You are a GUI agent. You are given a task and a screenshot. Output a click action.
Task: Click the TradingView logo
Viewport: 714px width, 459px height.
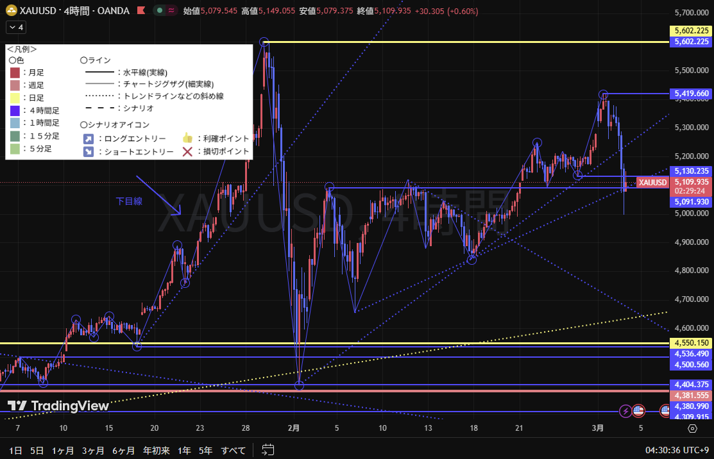[x=58, y=406]
